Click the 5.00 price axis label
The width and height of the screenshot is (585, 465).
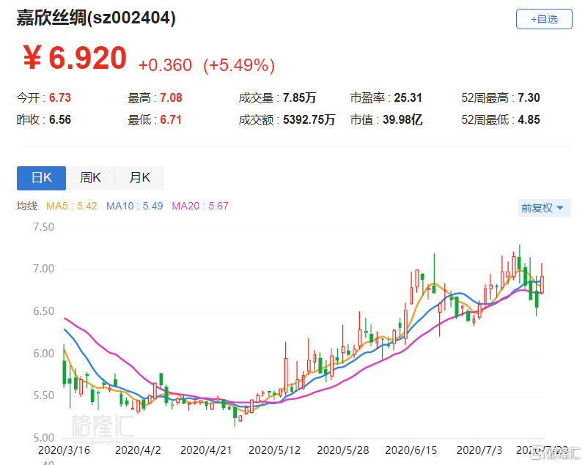44,437
